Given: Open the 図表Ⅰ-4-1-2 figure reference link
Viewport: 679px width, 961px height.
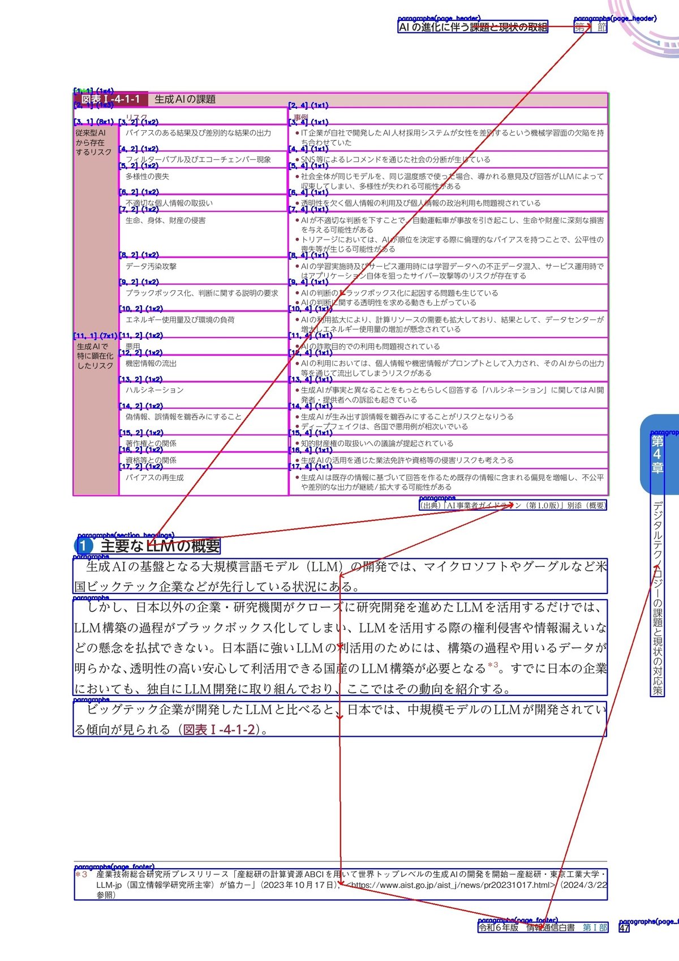Looking at the screenshot, I should click(219, 729).
